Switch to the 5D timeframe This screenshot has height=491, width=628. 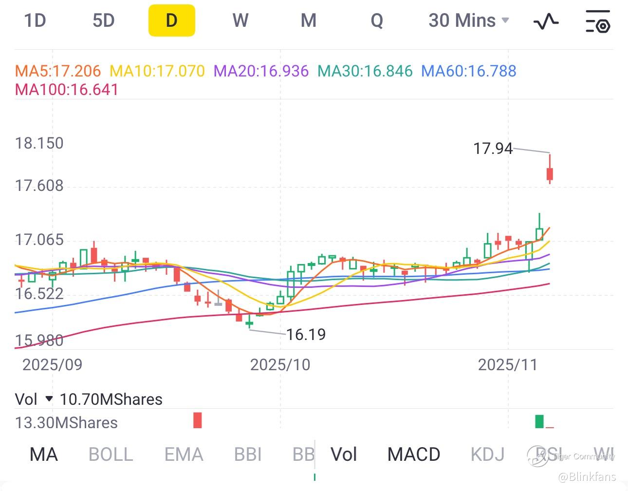point(103,20)
